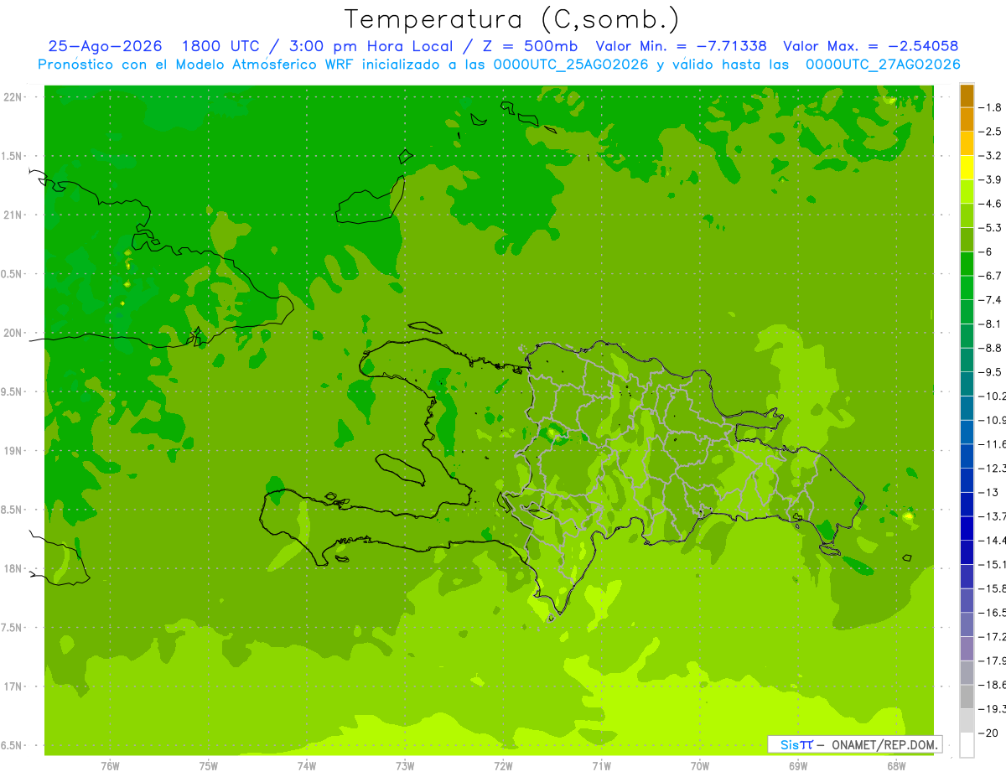The width and height of the screenshot is (1006, 777).
Task: Click the 76W longitude axis label
Action: pos(110,766)
